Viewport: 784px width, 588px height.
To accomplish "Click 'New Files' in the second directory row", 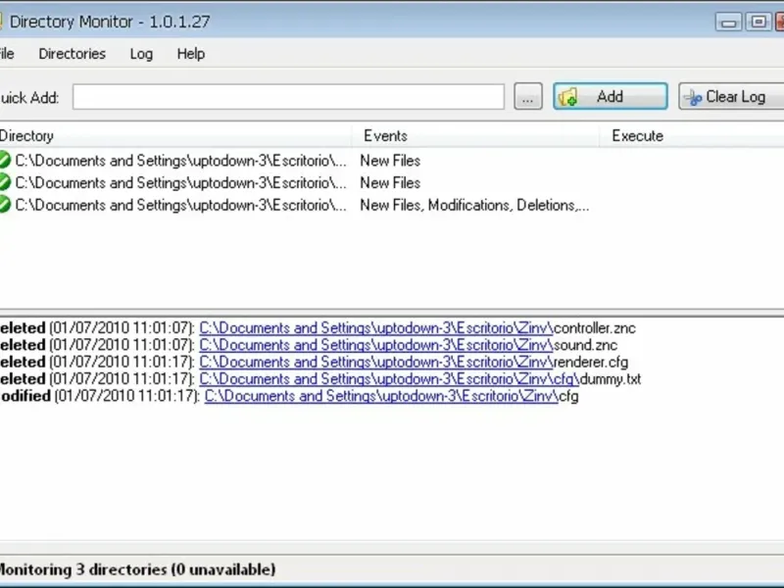I will 390,183.
